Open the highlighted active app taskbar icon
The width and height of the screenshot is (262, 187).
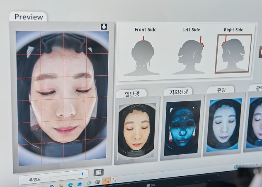click(106, 181)
